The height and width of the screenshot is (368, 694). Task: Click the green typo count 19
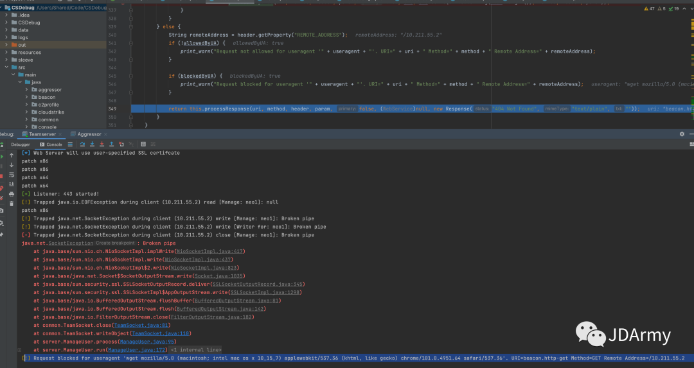click(673, 9)
